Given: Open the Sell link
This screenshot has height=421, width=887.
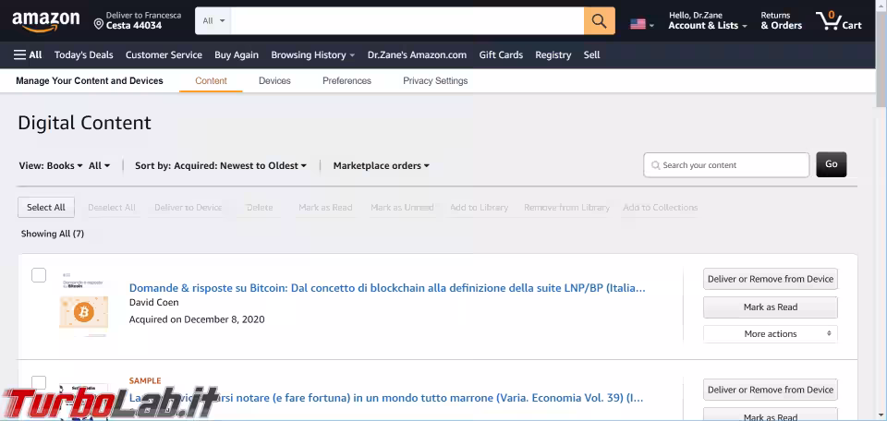Looking at the screenshot, I should [x=591, y=54].
